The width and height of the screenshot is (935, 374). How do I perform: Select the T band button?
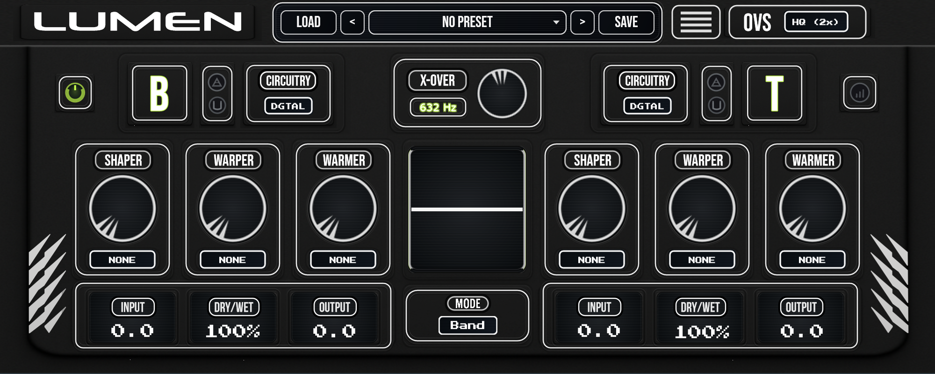click(x=774, y=93)
